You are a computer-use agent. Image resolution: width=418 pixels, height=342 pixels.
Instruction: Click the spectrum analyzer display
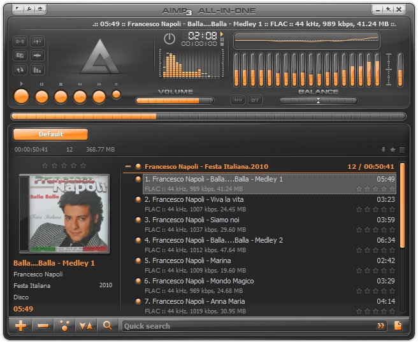click(191, 64)
